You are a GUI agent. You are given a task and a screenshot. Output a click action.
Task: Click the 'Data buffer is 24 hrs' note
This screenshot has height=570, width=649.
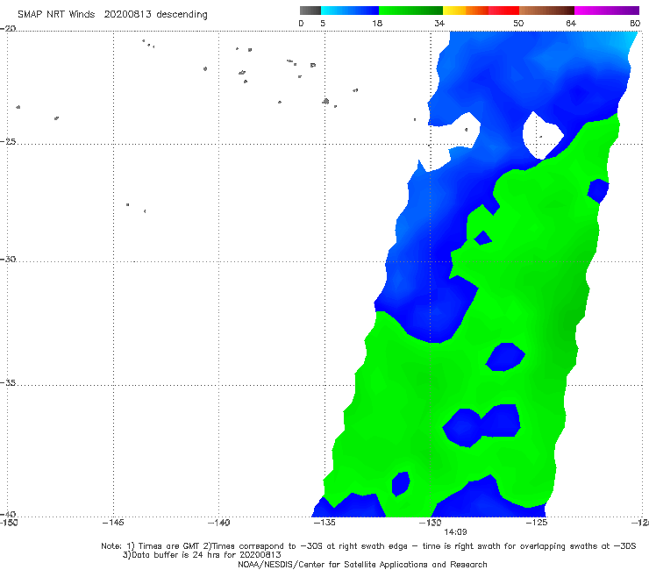click(202, 555)
